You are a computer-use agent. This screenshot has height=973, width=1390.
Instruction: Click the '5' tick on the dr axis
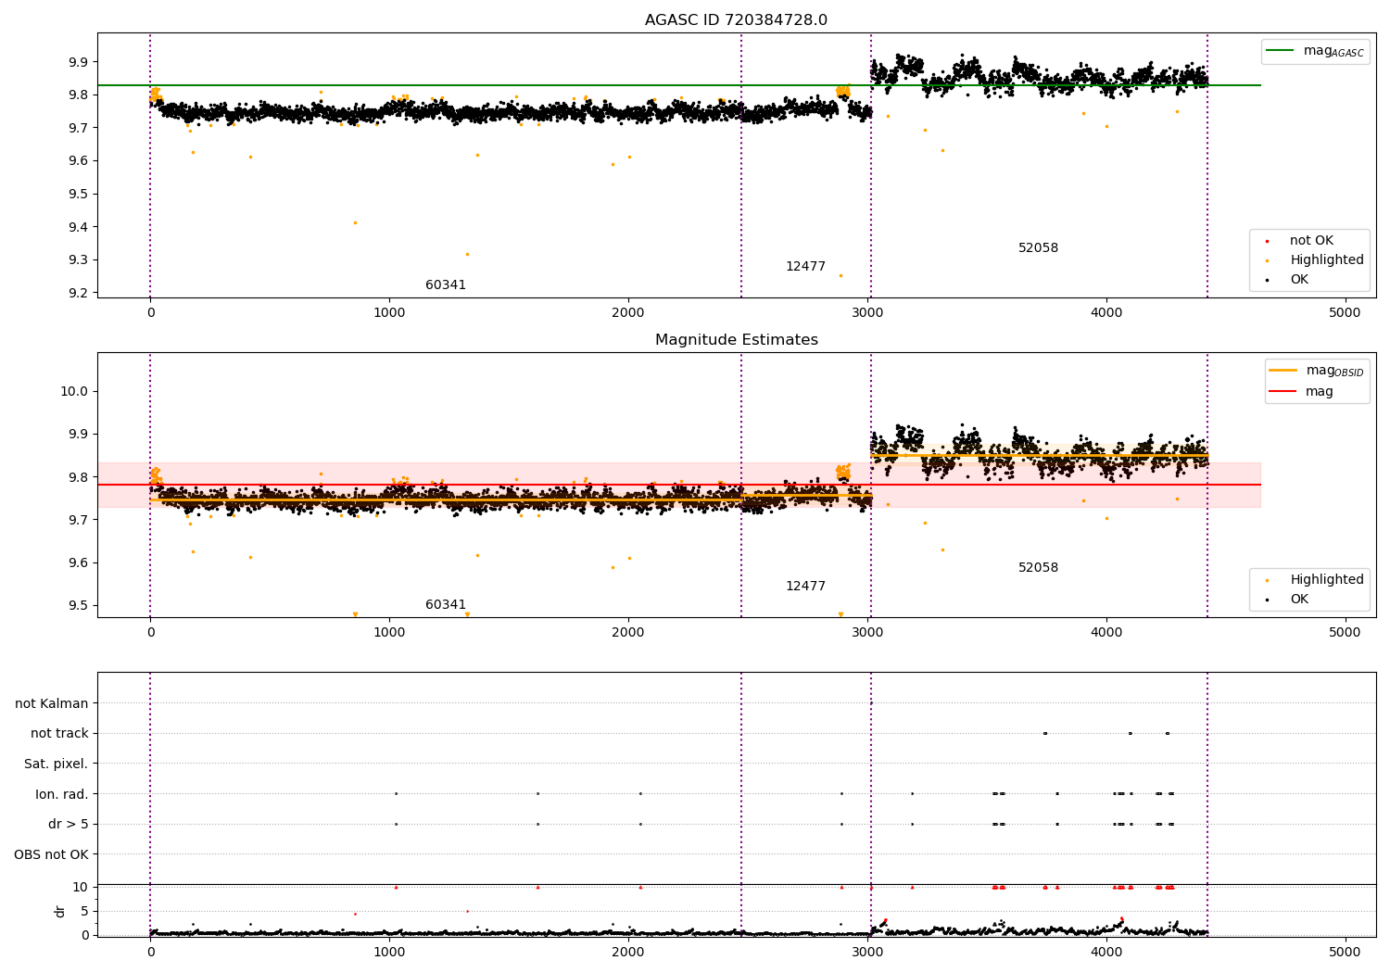tap(84, 912)
